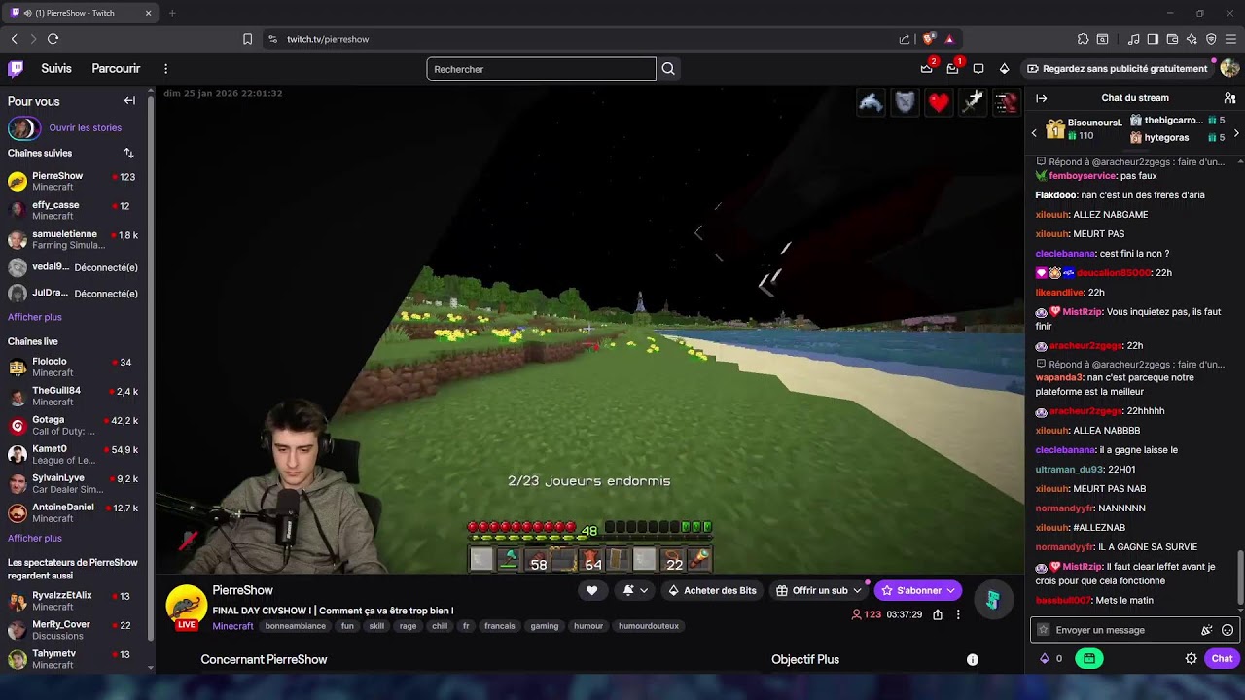Screen dimensions: 1245x700
Task: Bookmark this page
Action: (247, 39)
